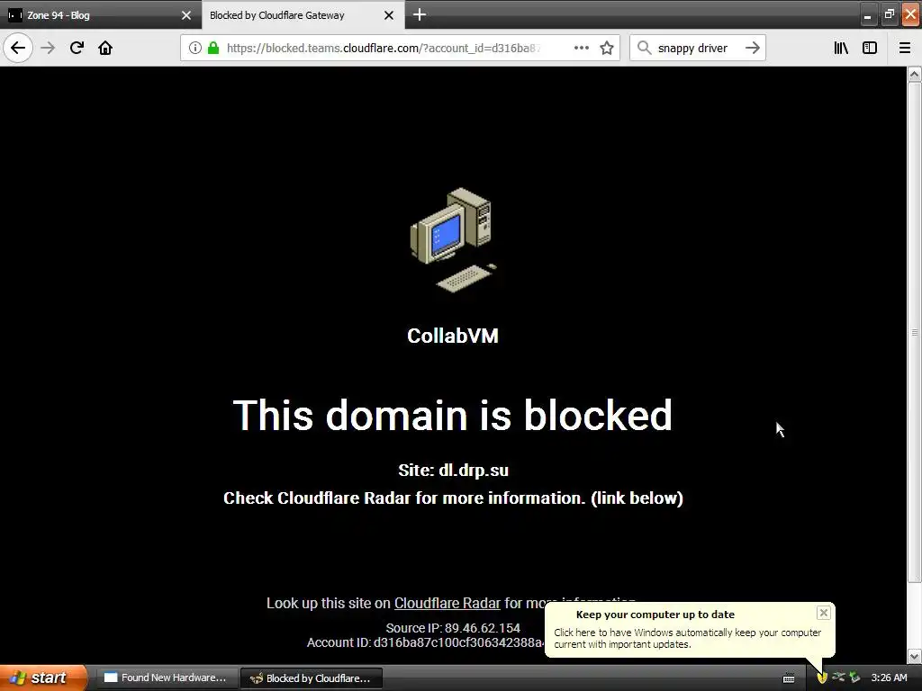Dismiss the Keep your computer up to date balloon
922x691 pixels.
click(823, 613)
